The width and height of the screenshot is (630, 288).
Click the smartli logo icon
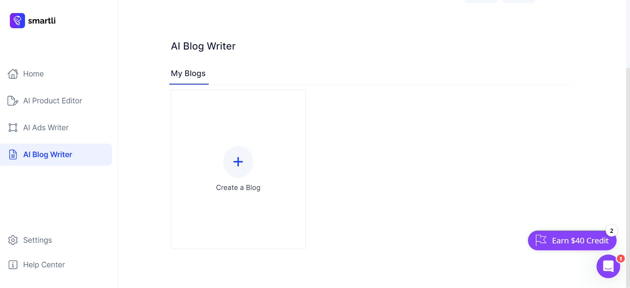pos(17,21)
